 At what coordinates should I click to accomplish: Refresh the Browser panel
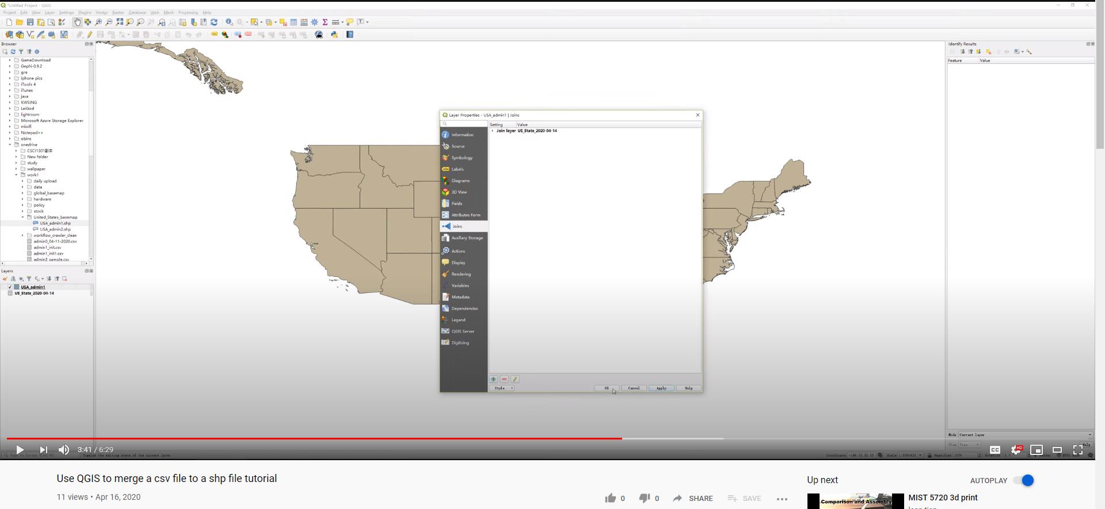13,52
